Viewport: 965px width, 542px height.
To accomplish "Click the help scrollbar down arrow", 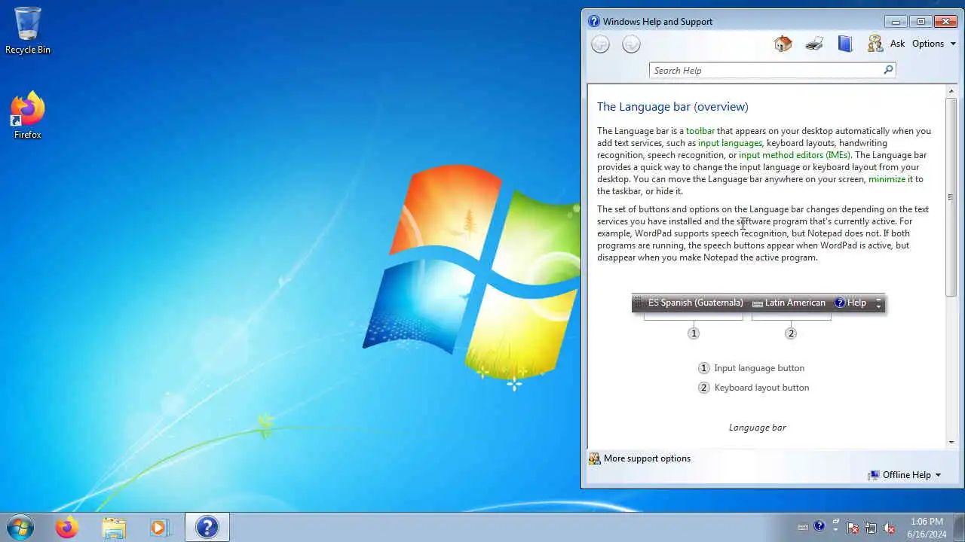I will coord(951,442).
